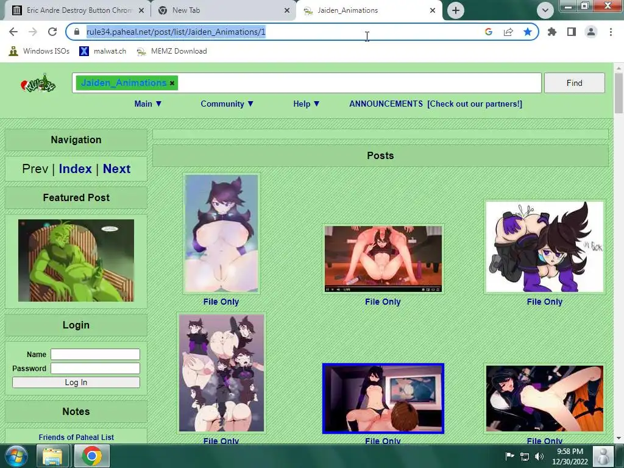Remove the Jaiden_Animations search tag

point(172,83)
